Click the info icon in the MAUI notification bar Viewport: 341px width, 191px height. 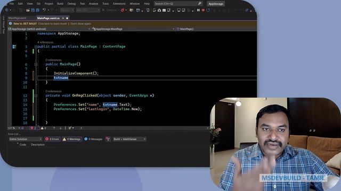click(x=10, y=23)
